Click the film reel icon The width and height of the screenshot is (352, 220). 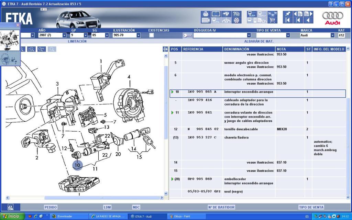[236, 20]
